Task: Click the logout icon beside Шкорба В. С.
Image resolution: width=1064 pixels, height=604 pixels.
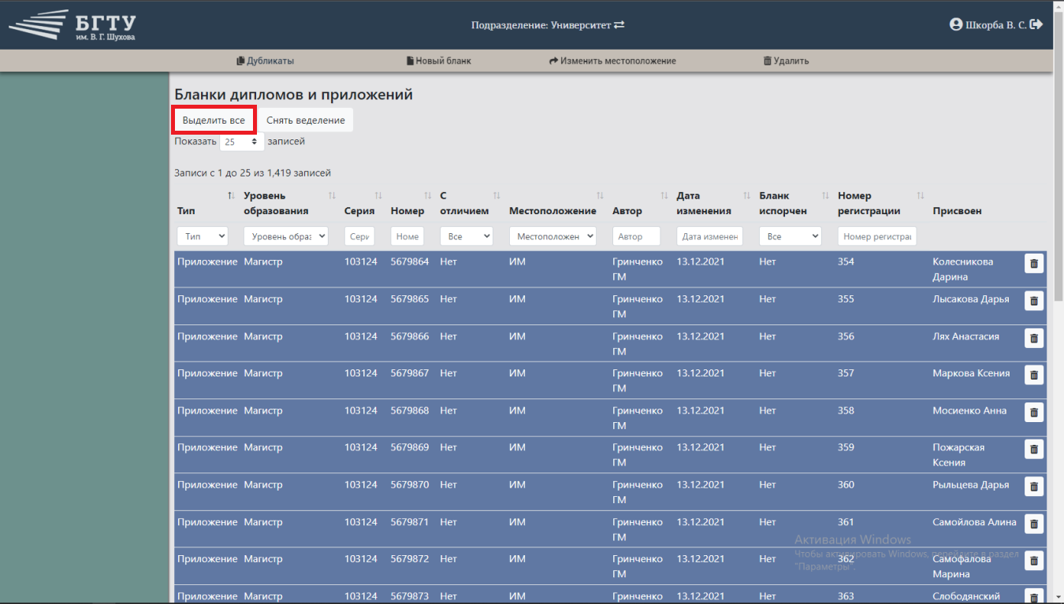Action: pos(1036,24)
